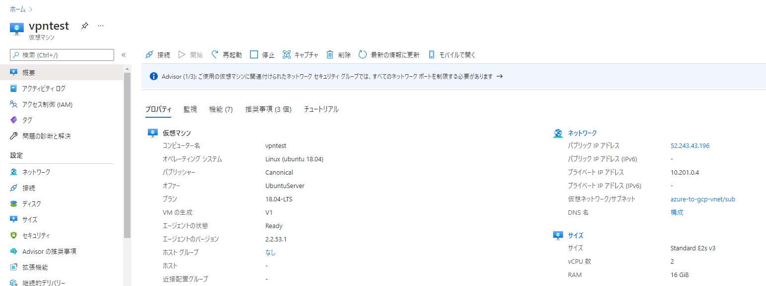Viewport: 766px width, 286px height.
Task: Click the サイズ section monitor icon
Action: coord(558,236)
